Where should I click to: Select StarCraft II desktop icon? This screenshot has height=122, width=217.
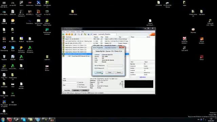[x=184, y=49]
